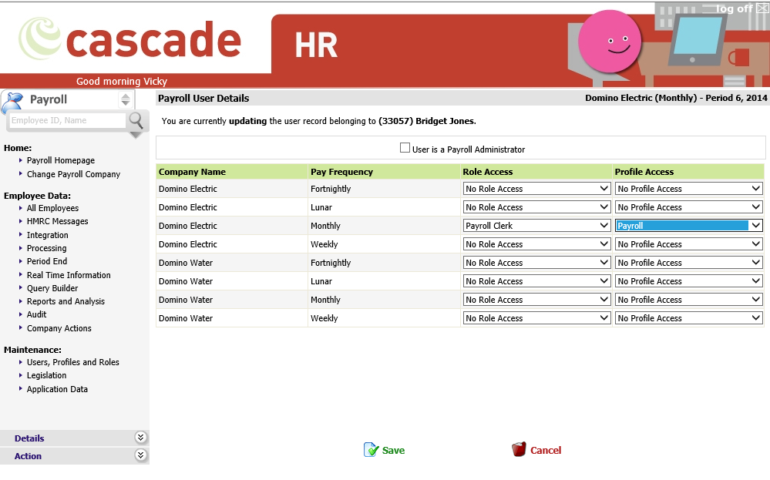The height and width of the screenshot is (480, 770).
Task: Click the cascade logo
Action: 130,39
